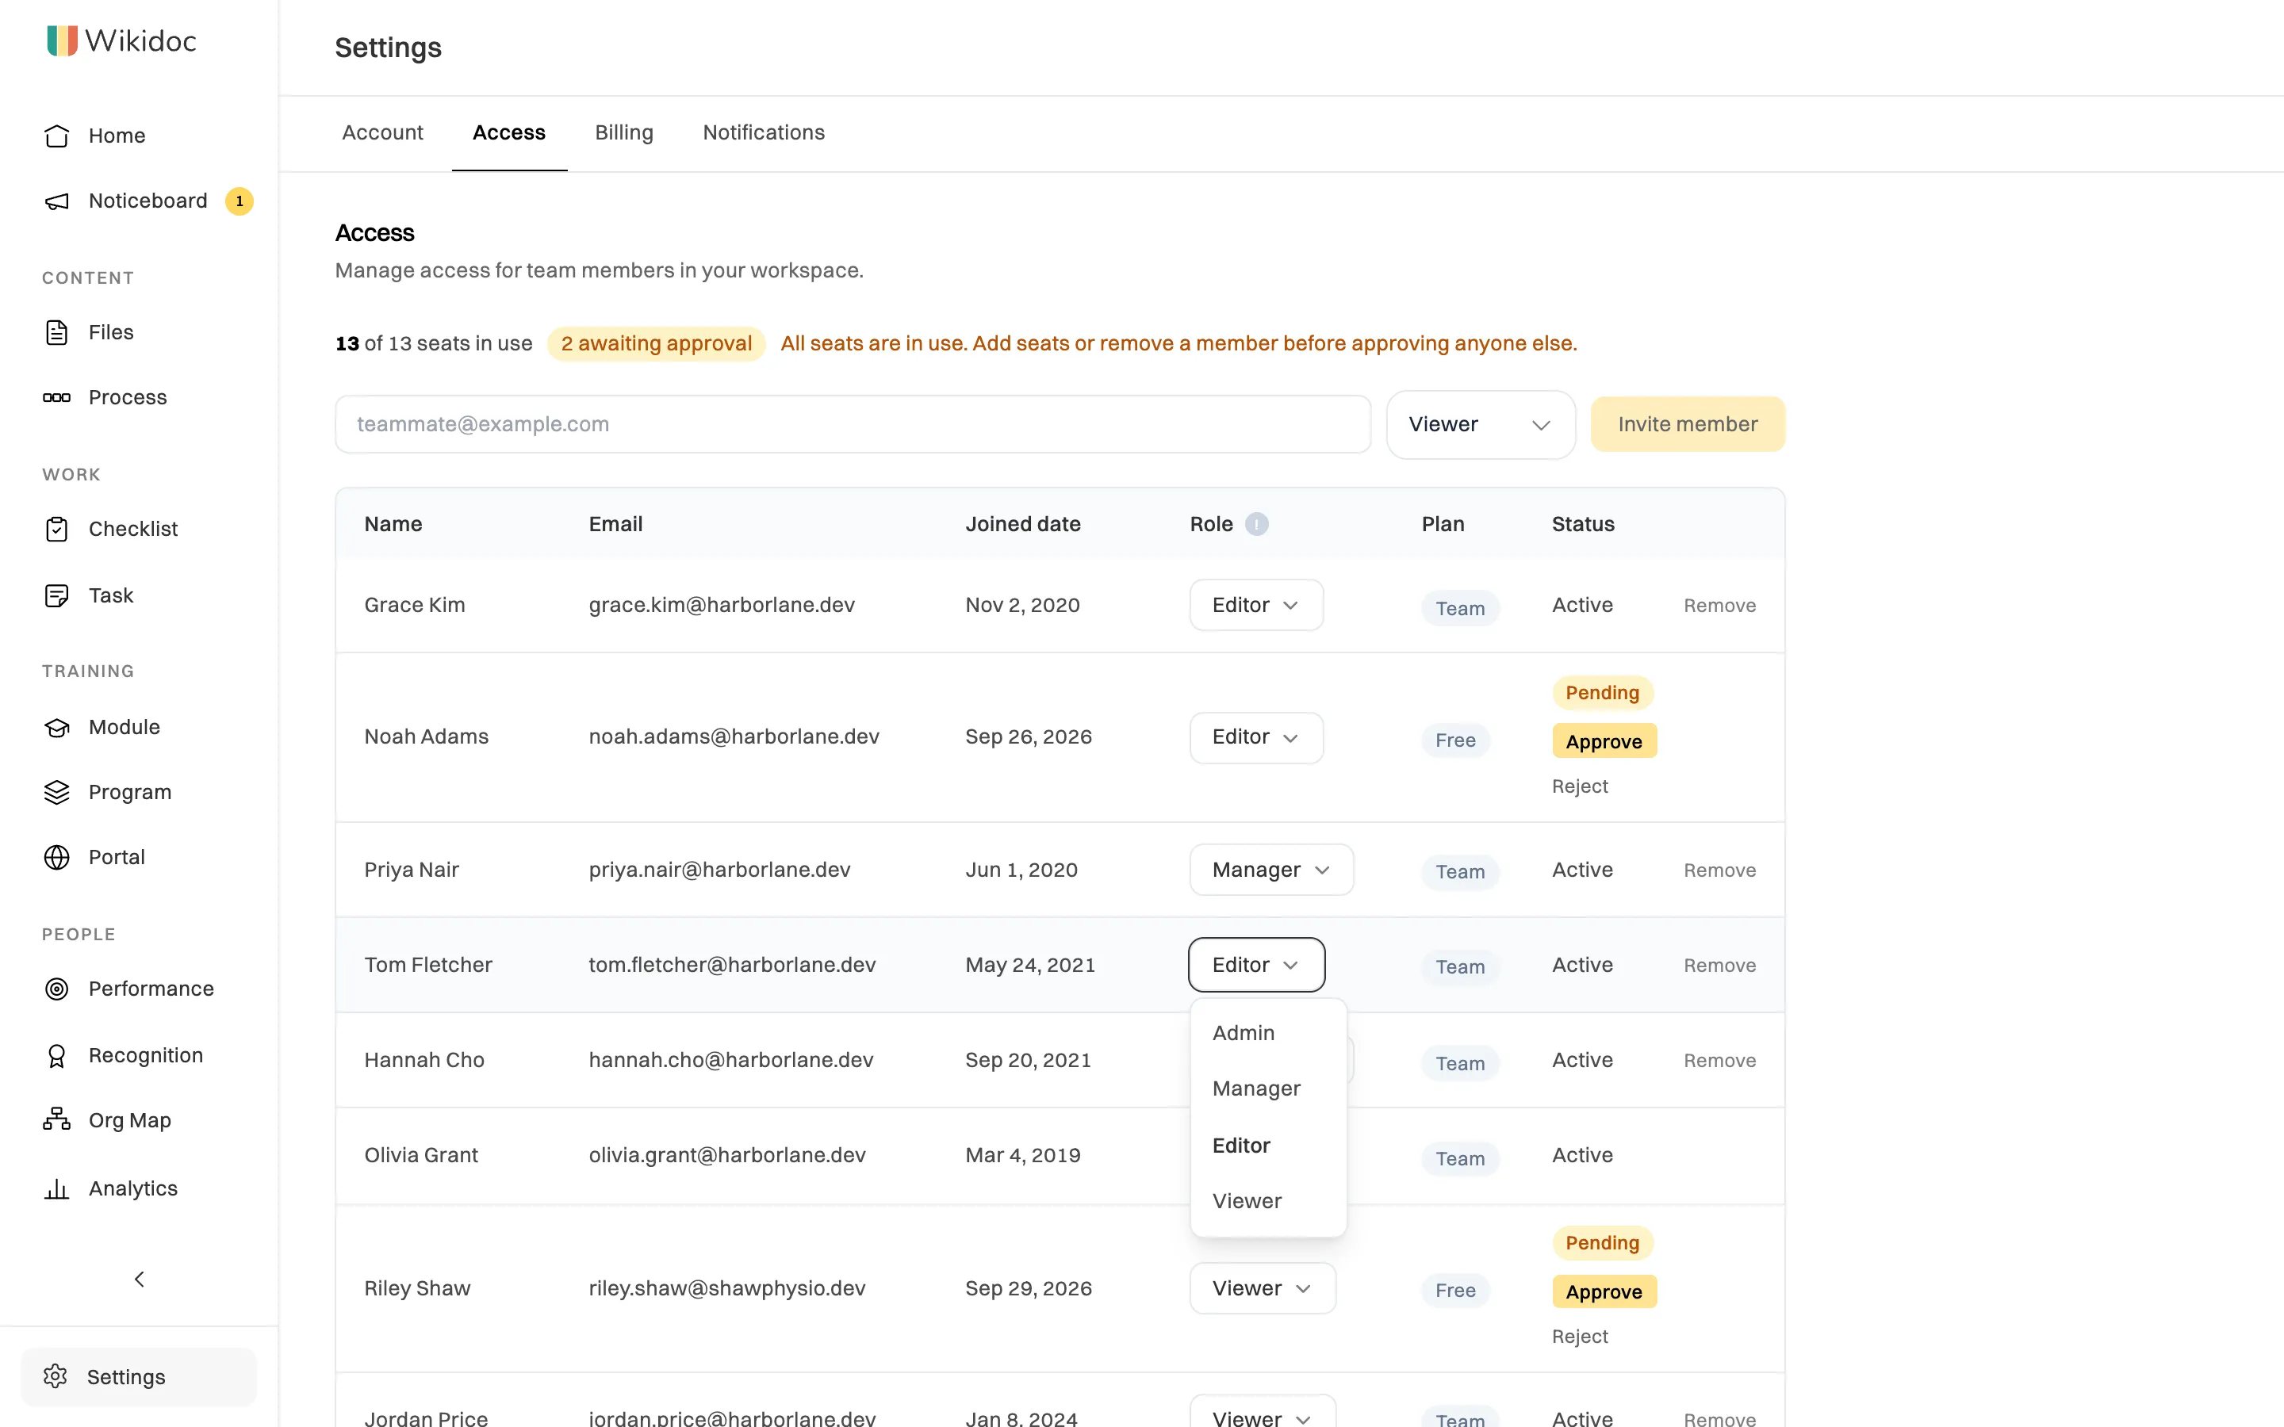Viewport: 2284px width, 1427px height.
Task: Open Analytics via its bar chart icon
Action: (x=56, y=1188)
